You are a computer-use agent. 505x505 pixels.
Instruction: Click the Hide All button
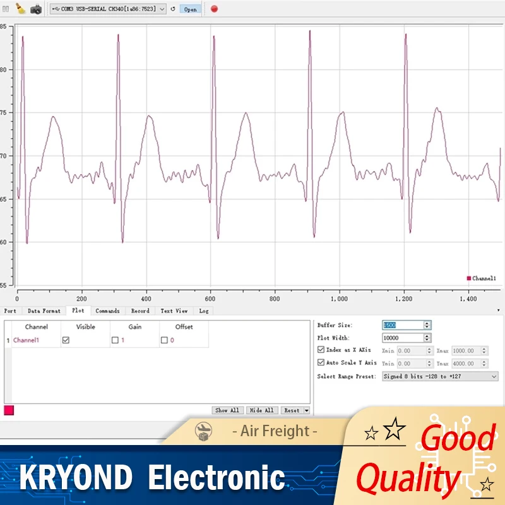point(262,410)
